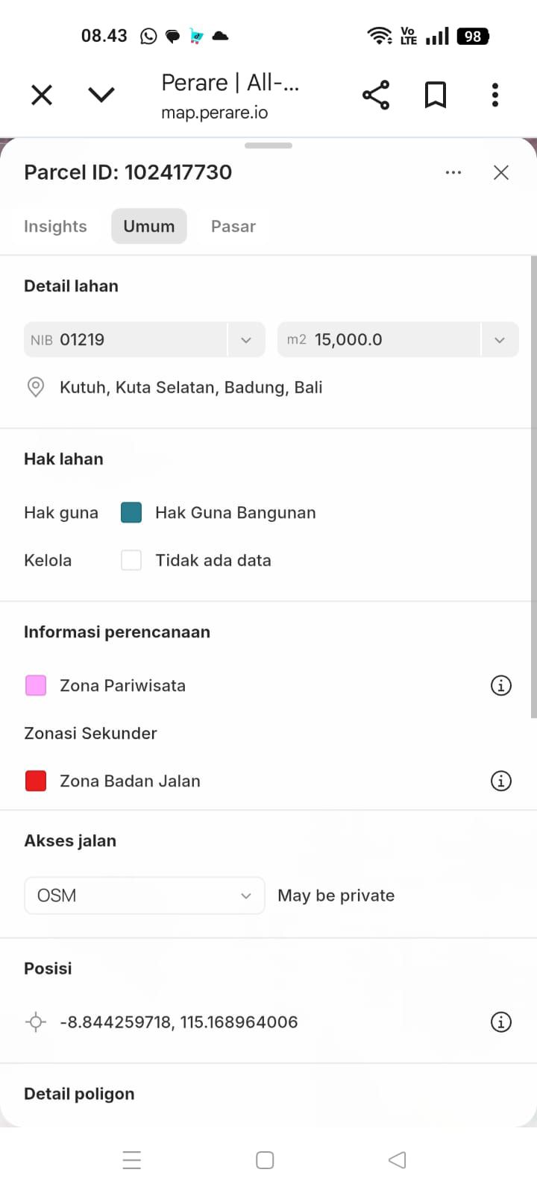The height and width of the screenshot is (1193, 537).
Task: Open parcel options ellipsis menu
Action: tap(453, 172)
